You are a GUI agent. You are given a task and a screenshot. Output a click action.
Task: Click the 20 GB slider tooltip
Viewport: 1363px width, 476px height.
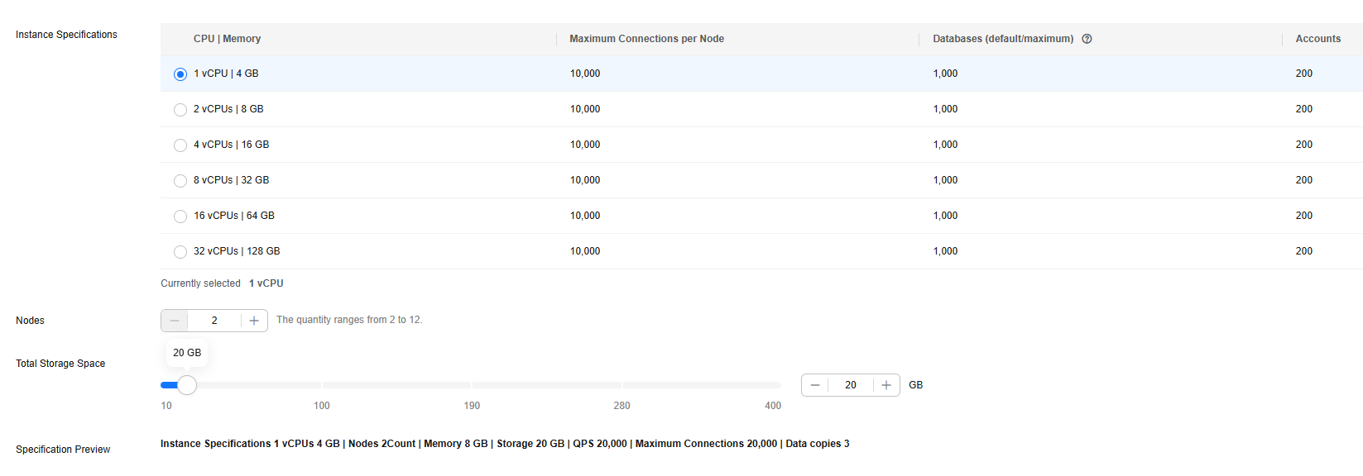coord(187,353)
